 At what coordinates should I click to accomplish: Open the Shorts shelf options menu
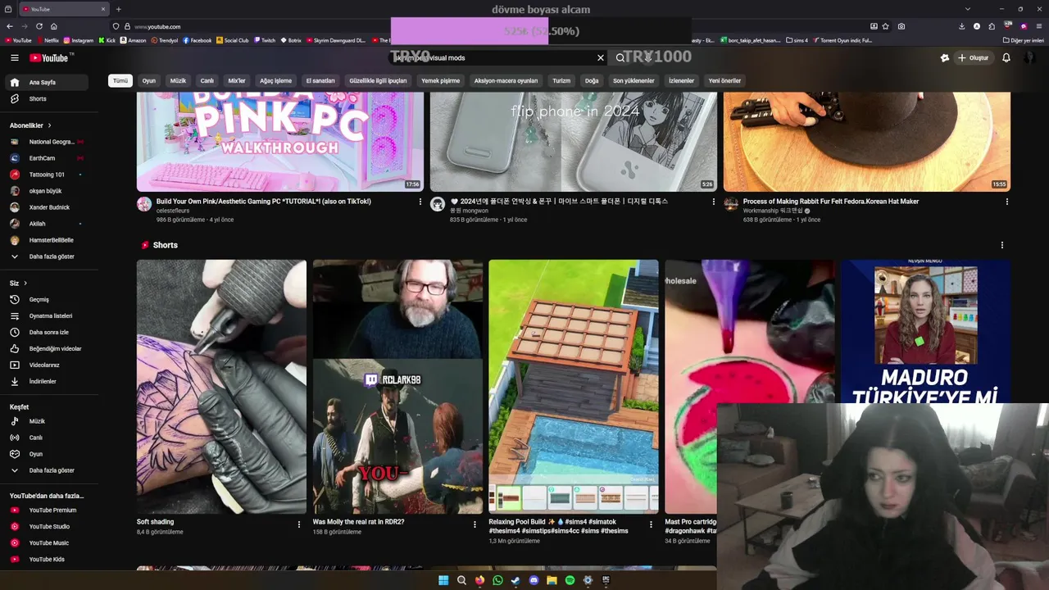[x=1001, y=245]
